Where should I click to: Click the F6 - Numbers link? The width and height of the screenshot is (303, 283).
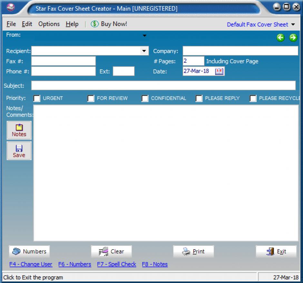(x=74, y=264)
